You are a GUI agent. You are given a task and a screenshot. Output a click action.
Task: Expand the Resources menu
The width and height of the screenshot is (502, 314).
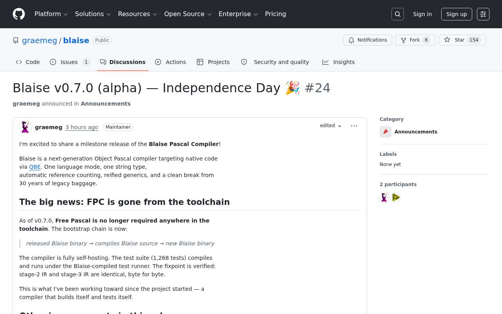[x=138, y=14]
